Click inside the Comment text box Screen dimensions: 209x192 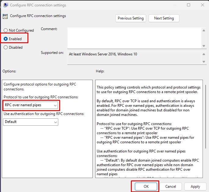click(x=134, y=38)
